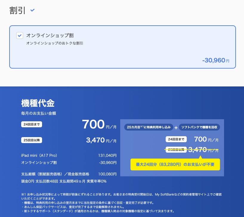This screenshot has height=217, width=244.
Task: Click the 100,080円 total payment amount
Action: click(107, 174)
